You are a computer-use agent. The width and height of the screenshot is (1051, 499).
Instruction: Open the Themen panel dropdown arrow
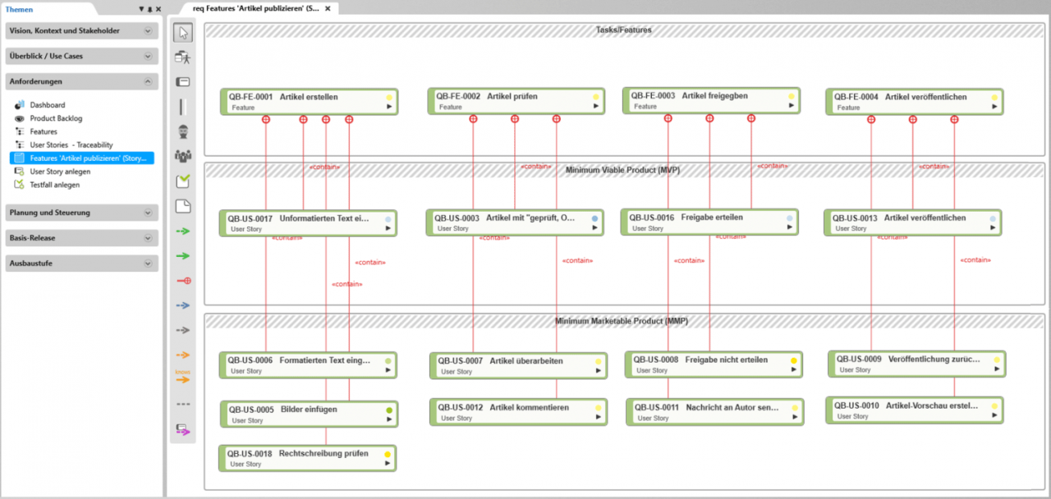pos(141,9)
